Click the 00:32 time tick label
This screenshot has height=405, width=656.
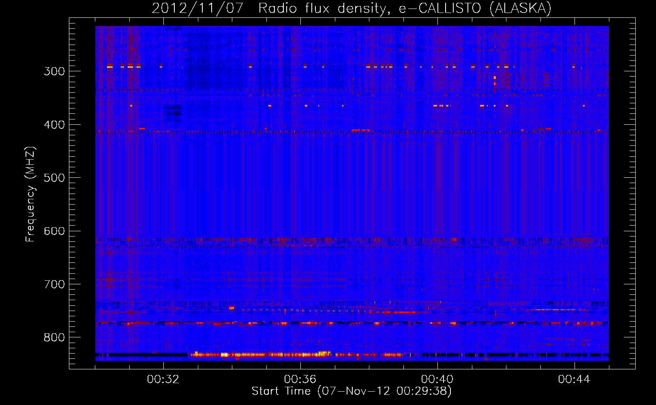pyautogui.click(x=163, y=379)
